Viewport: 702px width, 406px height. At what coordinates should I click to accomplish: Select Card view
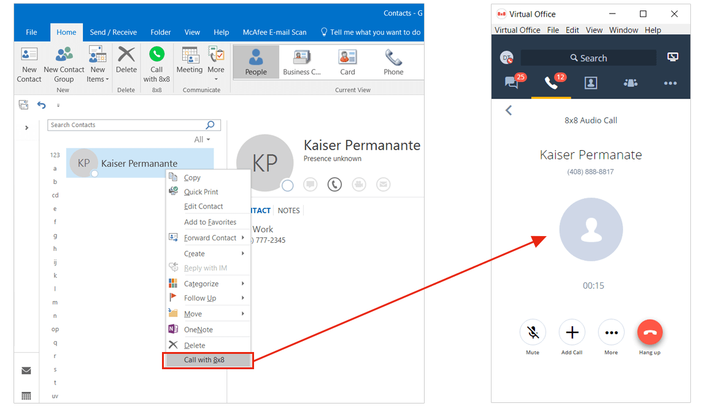(x=347, y=62)
